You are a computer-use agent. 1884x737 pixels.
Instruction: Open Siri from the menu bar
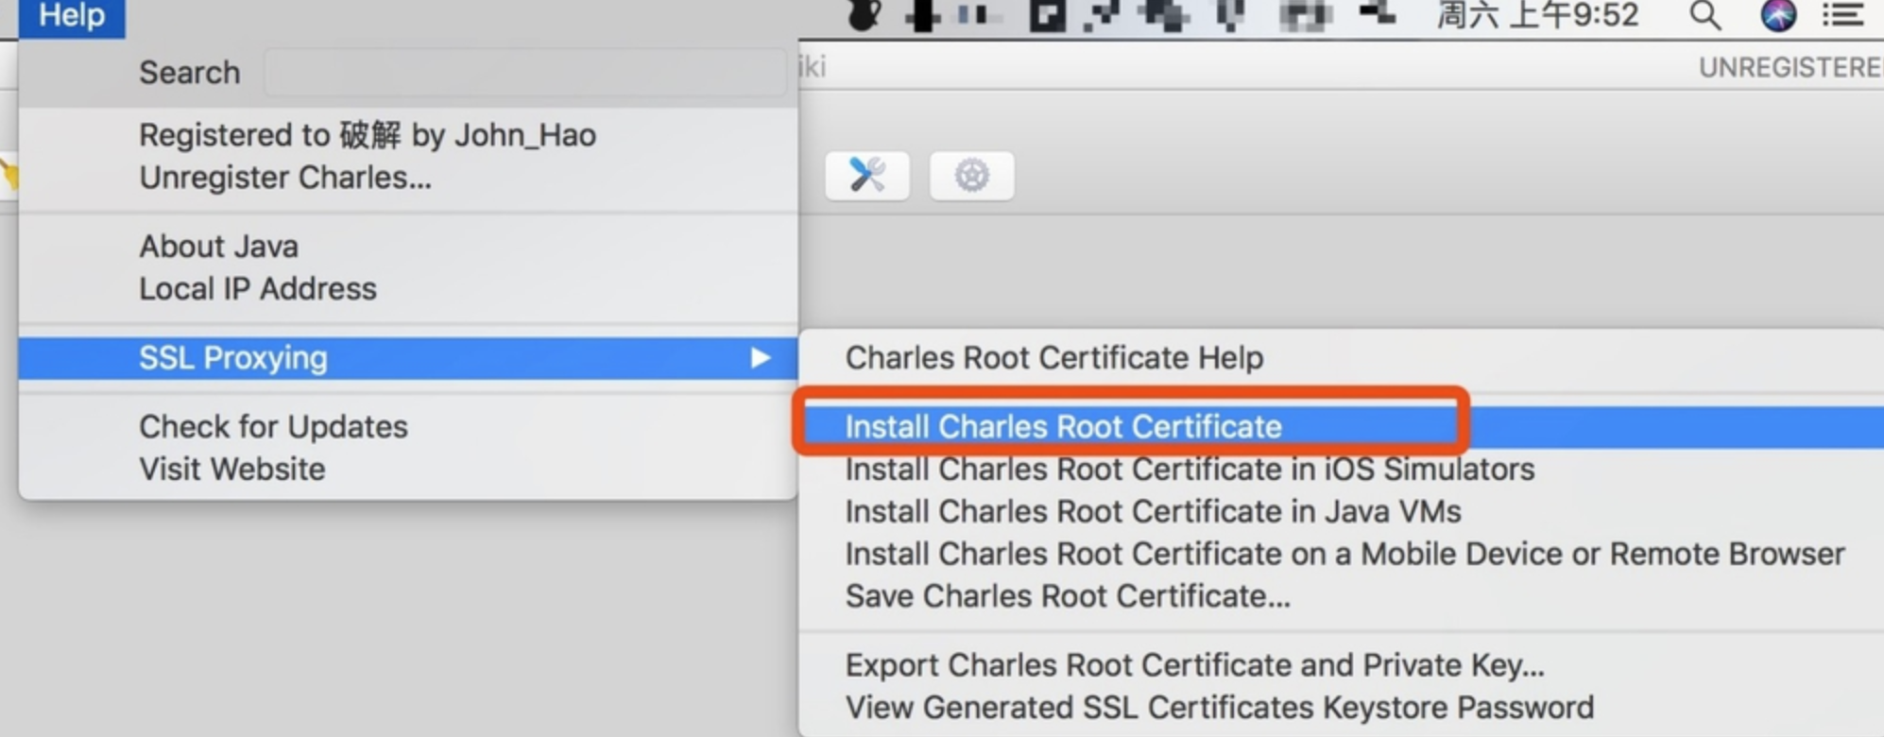point(1778,16)
